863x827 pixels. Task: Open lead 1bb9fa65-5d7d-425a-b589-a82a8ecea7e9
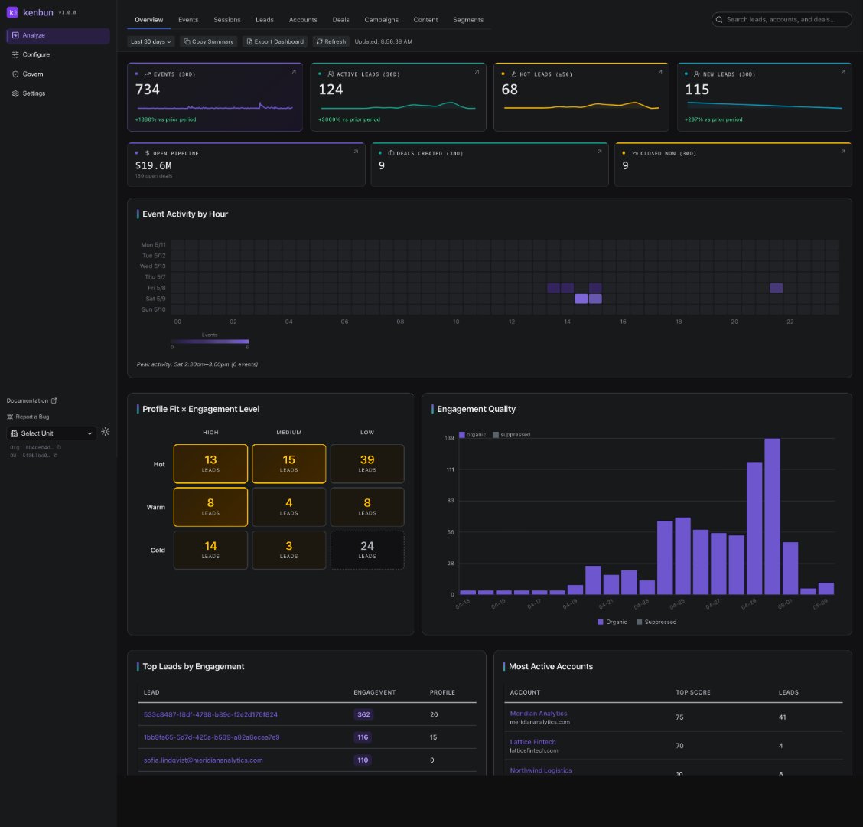[211, 737]
